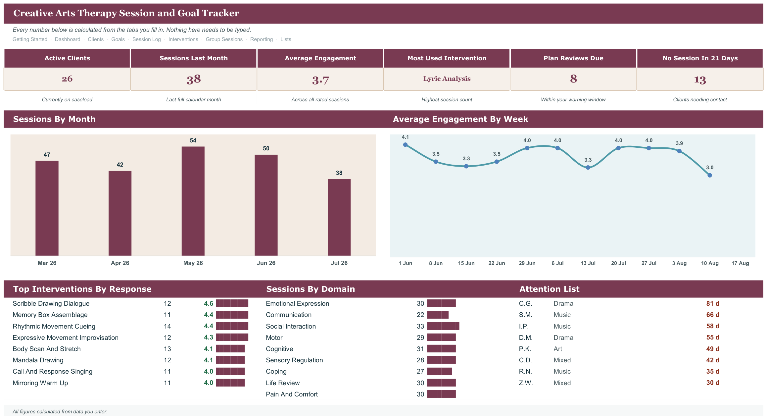The image size is (767, 418).
Task: Click the 29 Jun engagement data point
Action: (x=527, y=148)
